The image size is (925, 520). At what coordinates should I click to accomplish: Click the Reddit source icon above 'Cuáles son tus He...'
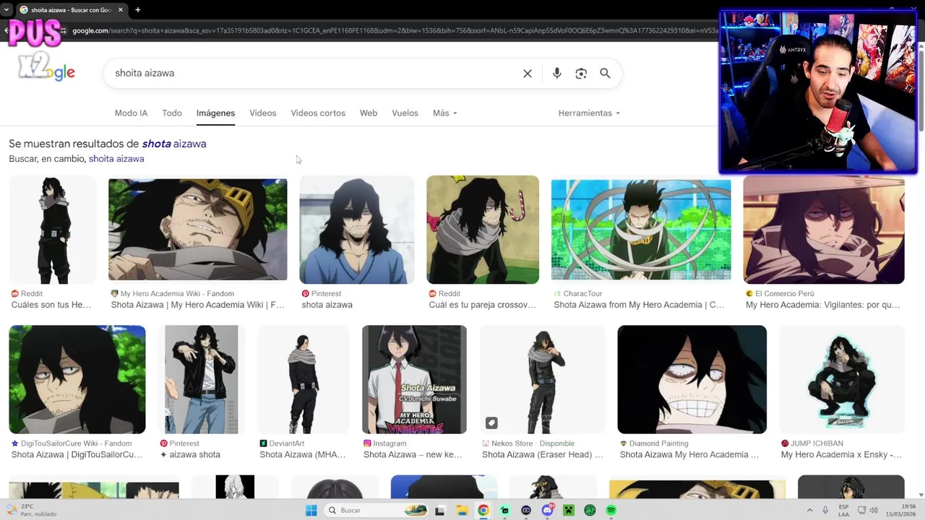pos(15,294)
